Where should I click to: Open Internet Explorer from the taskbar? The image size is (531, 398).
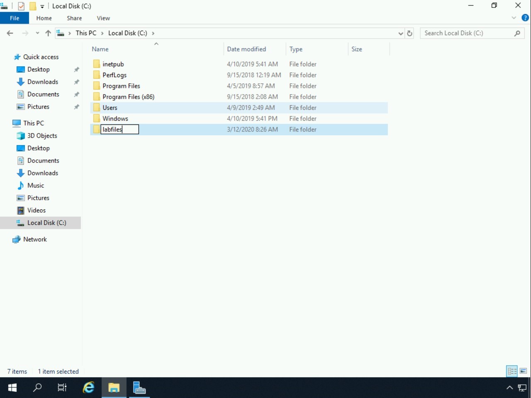[x=88, y=388]
